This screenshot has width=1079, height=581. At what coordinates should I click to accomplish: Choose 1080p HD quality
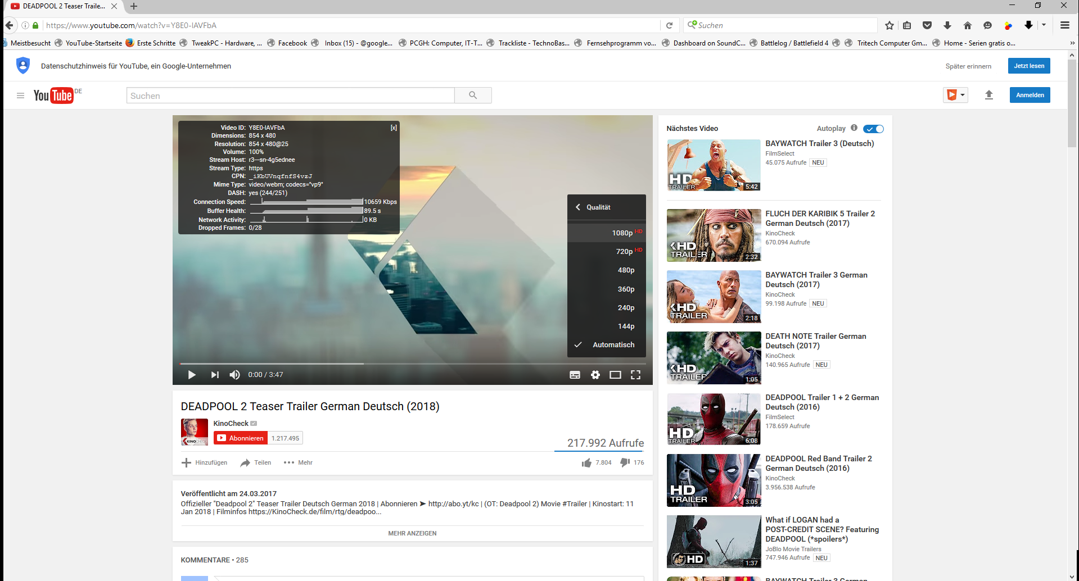coord(622,233)
